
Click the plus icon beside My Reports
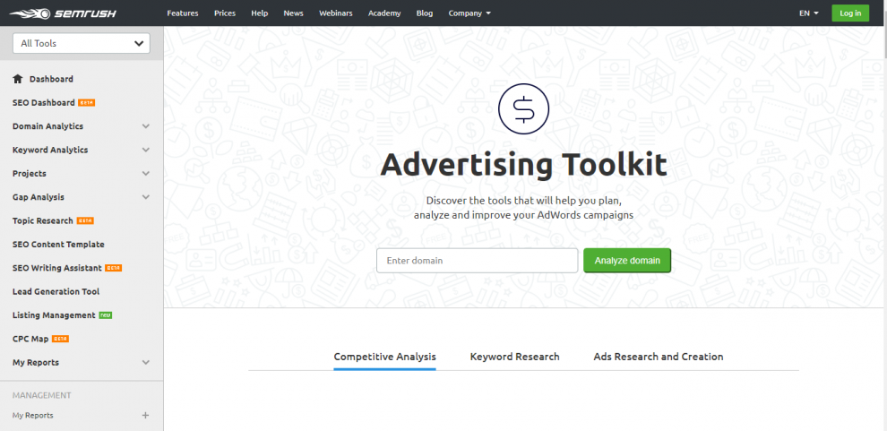145,416
